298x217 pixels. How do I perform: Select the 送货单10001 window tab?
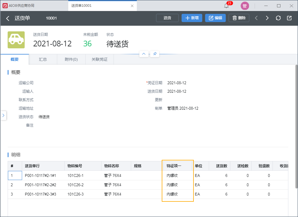pos(102,6)
